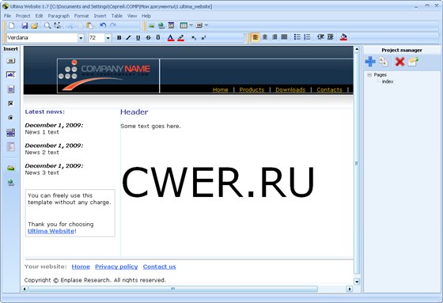
Task: Click the numbered list icon
Action: tap(307, 37)
